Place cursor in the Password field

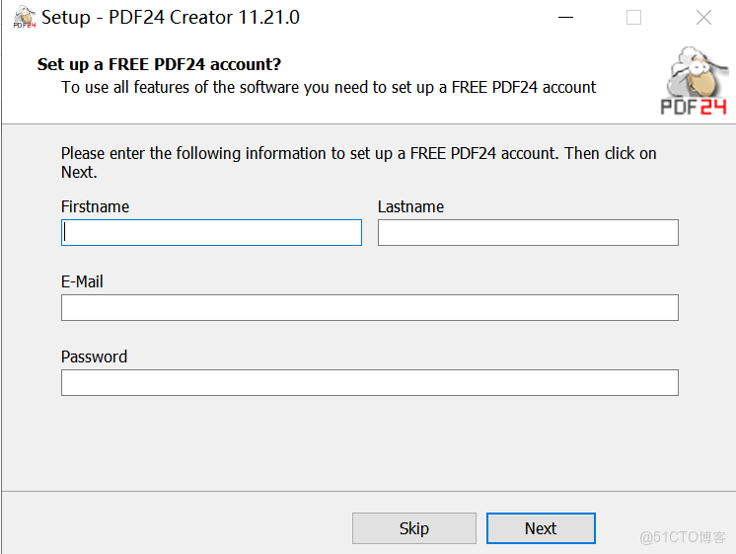[x=369, y=382]
